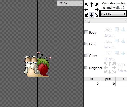
Task: Enable the Body checkbox
Action: point(86,32)
